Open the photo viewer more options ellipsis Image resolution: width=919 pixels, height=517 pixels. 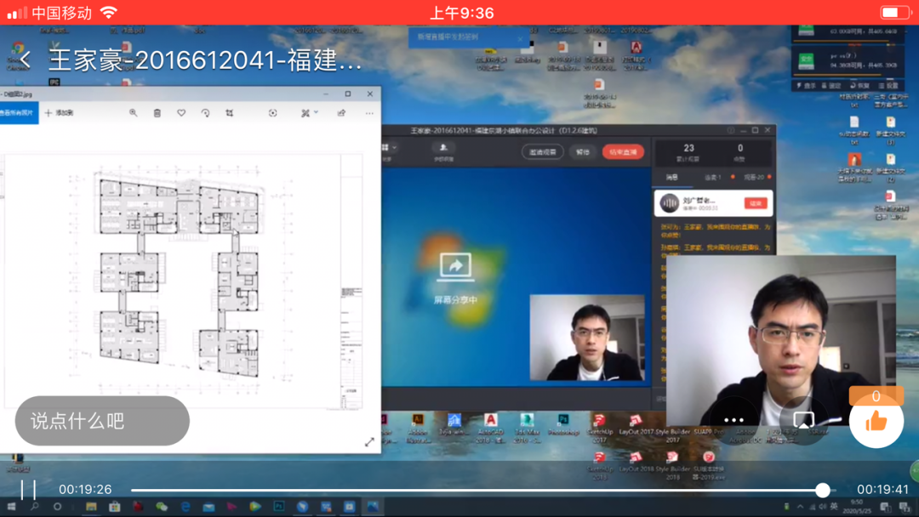[369, 113]
